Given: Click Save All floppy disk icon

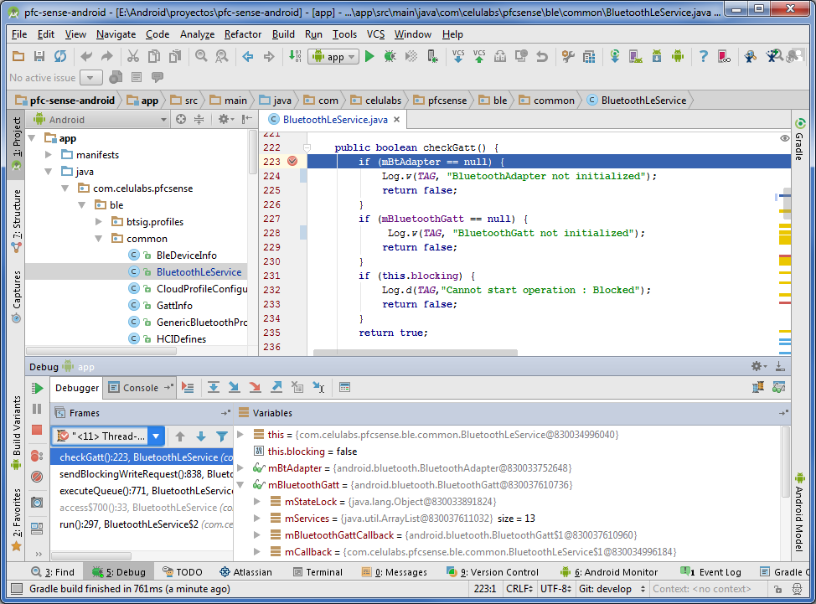Looking at the screenshot, I should coord(39,56).
